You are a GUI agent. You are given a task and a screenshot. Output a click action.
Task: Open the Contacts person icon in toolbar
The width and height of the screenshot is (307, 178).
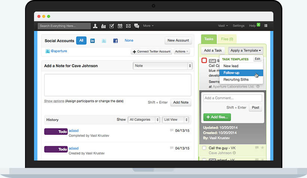[95, 26]
